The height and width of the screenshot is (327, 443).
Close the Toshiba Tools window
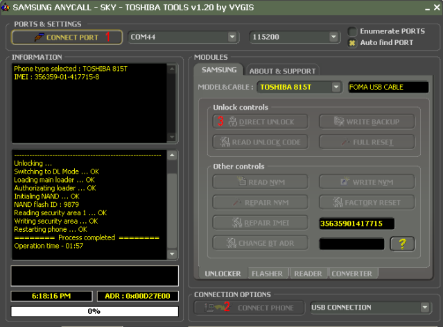pyautogui.click(x=437, y=8)
